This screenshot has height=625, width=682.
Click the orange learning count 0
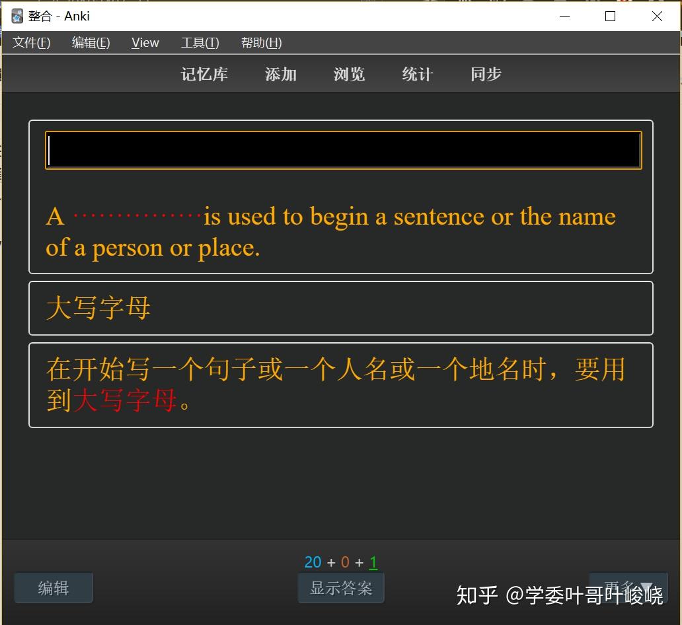[345, 562]
